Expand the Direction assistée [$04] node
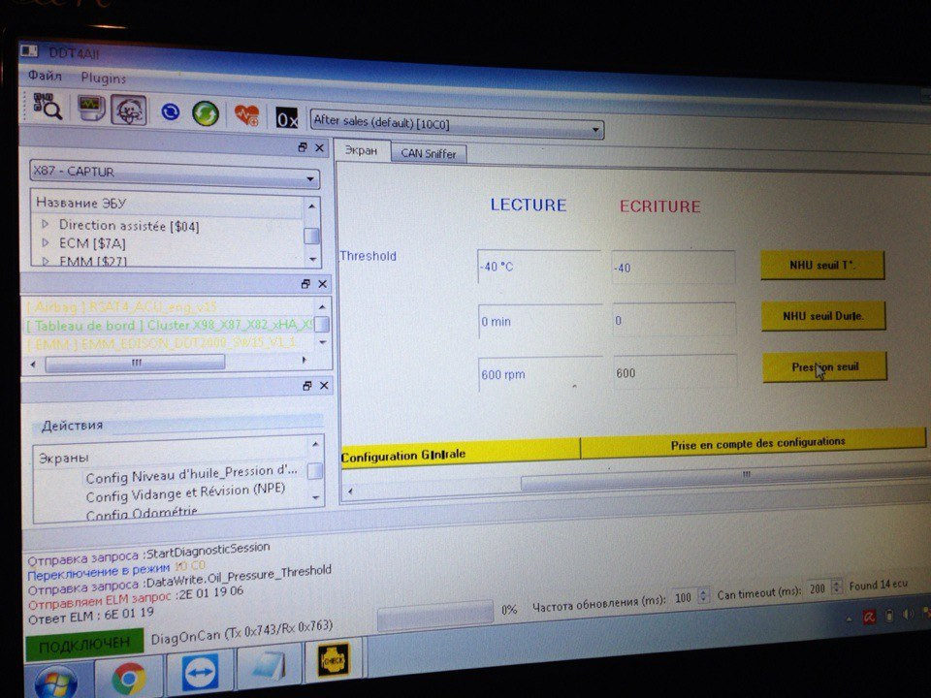 pyautogui.click(x=46, y=224)
